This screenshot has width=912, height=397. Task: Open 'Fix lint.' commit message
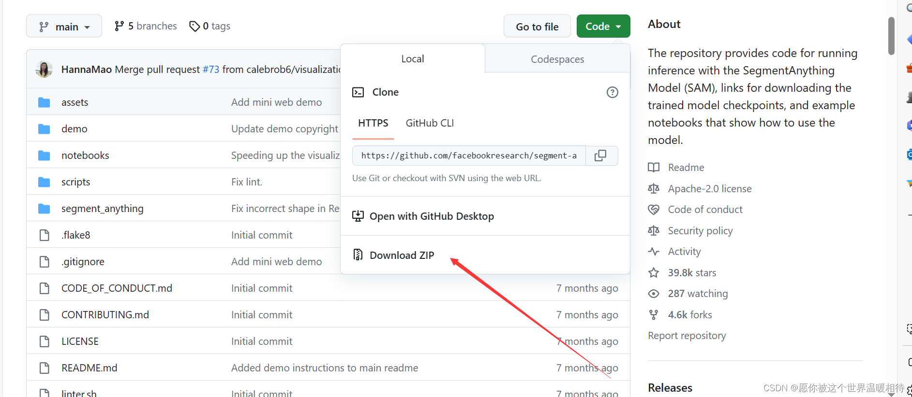(247, 182)
